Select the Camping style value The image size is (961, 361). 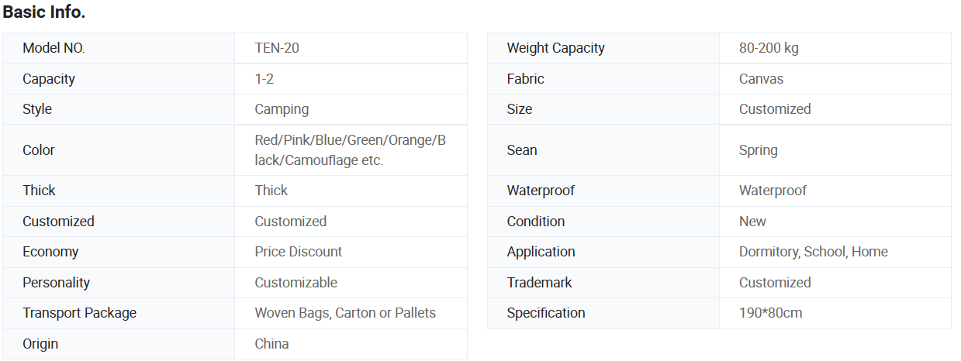[282, 109]
